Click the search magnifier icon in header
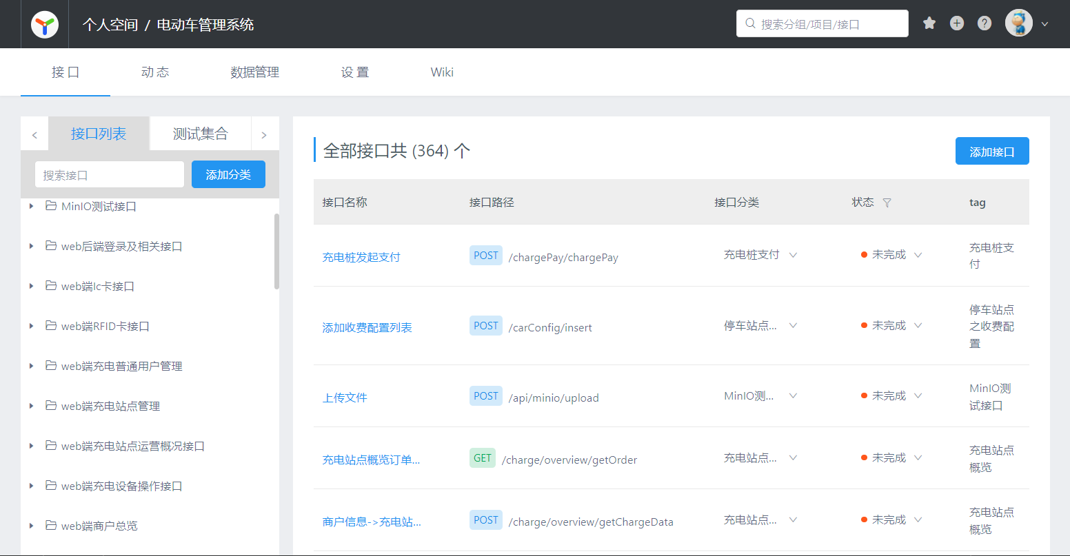 click(x=750, y=24)
